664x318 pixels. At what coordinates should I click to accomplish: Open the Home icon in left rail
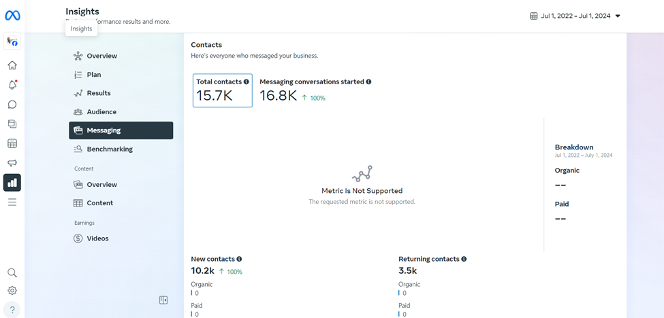(12, 66)
